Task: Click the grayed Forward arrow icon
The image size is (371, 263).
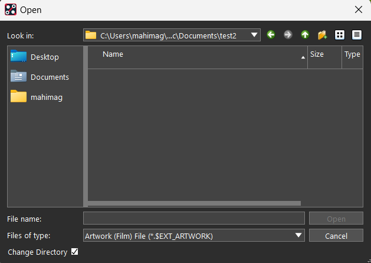Action: coord(288,35)
